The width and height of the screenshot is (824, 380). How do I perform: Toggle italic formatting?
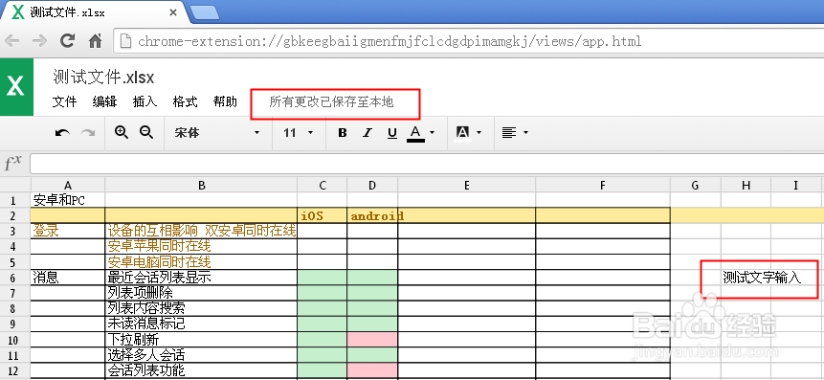click(367, 133)
